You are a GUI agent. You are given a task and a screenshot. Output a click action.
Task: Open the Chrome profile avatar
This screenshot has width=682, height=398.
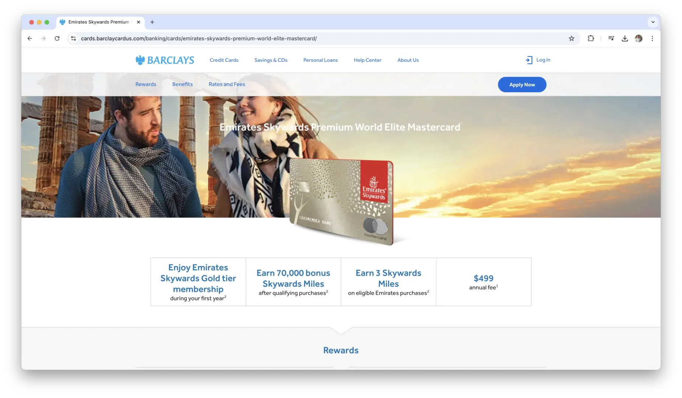[638, 38]
